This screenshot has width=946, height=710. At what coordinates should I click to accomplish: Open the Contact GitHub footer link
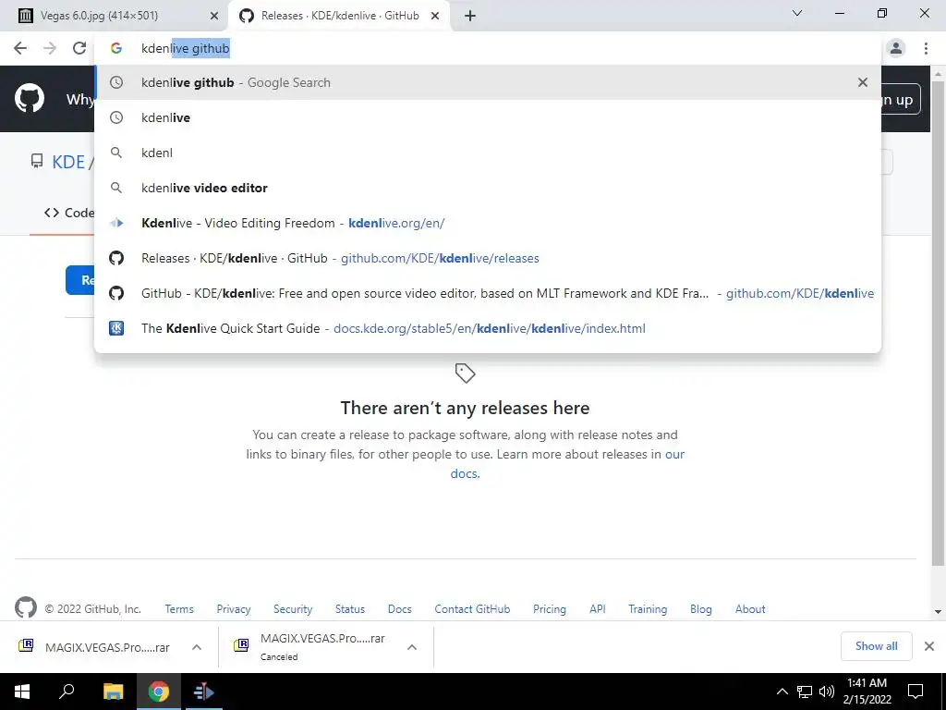(472, 609)
